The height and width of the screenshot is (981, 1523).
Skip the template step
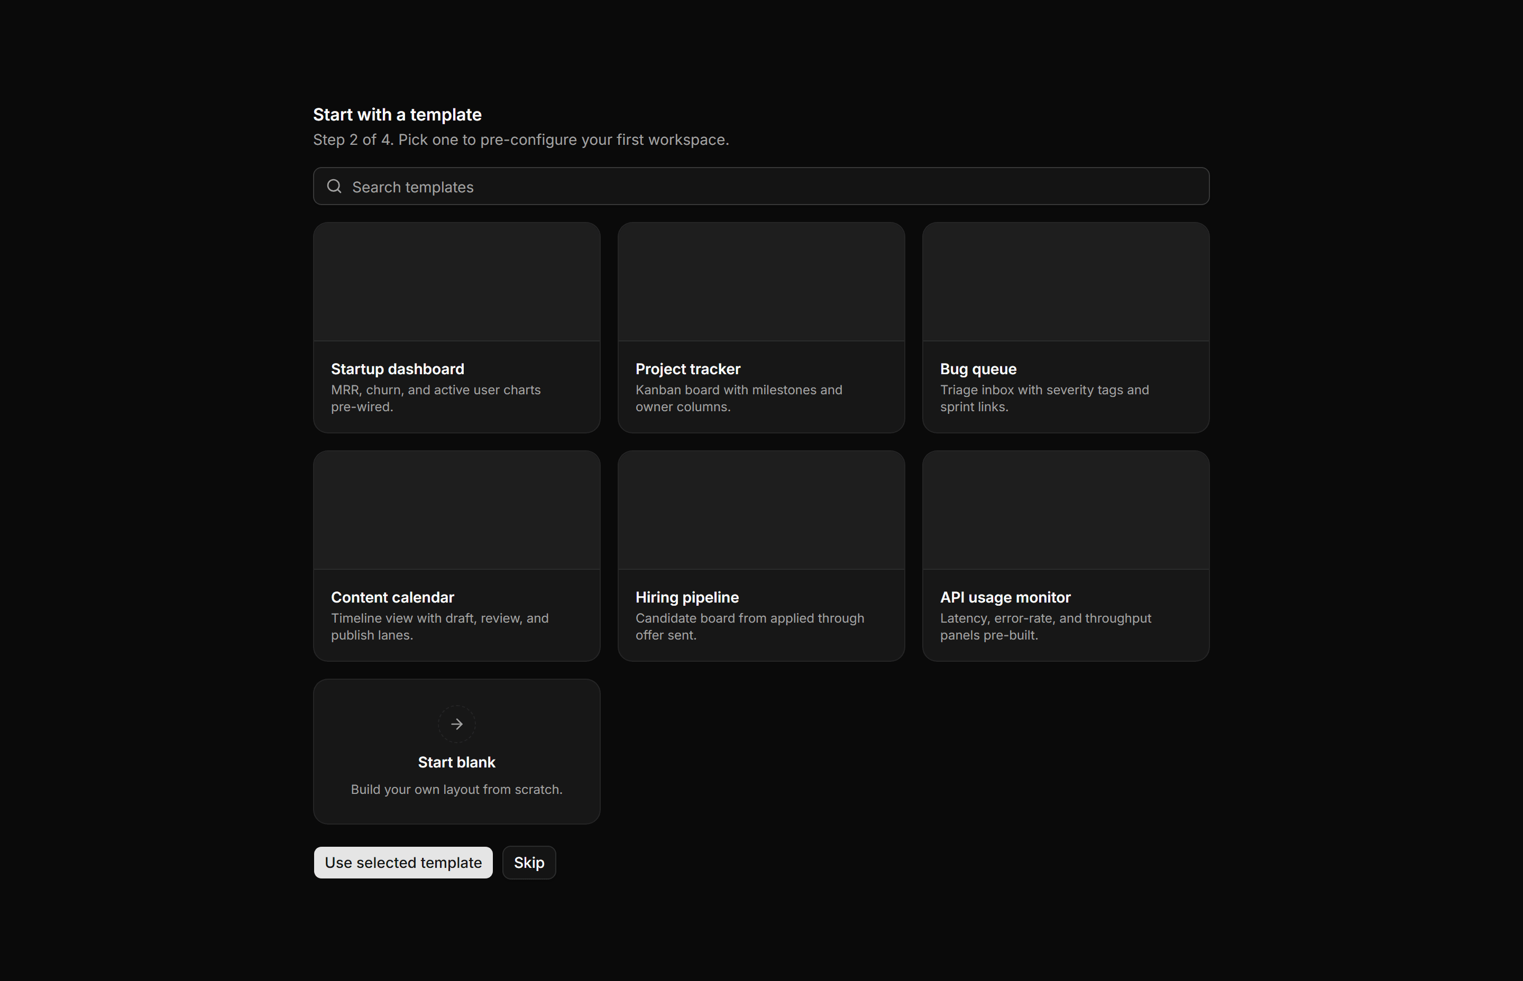(529, 862)
